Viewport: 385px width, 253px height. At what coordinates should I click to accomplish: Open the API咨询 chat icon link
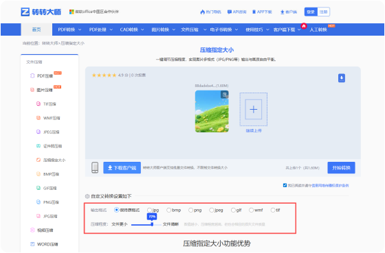point(236,12)
